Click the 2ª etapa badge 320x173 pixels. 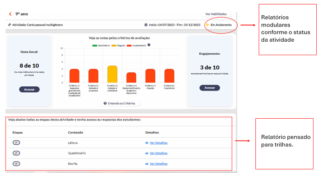[x=16, y=153]
